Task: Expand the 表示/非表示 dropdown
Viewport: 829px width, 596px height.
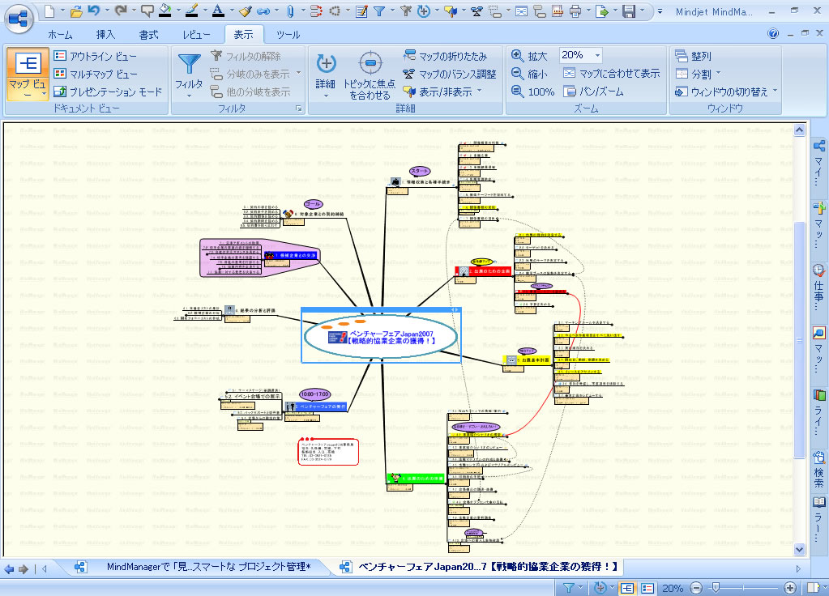Action: (x=478, y=92)
